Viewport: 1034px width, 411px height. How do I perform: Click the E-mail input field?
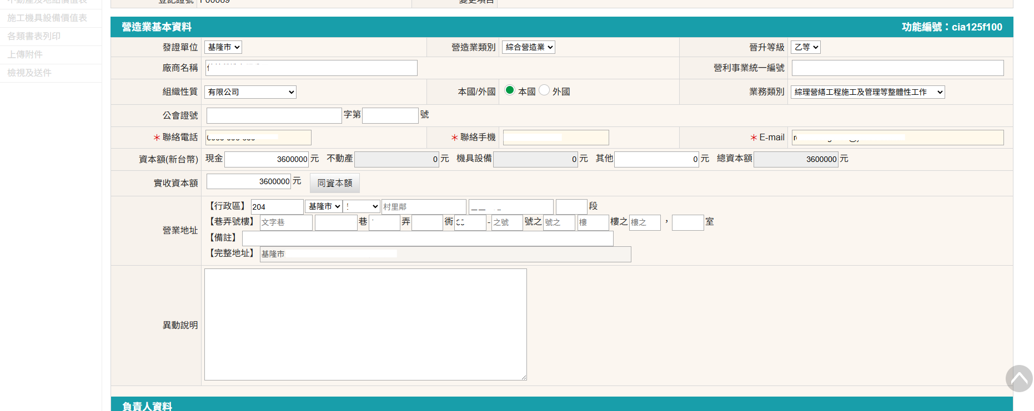pyautogui.click(x=897, y=138)
